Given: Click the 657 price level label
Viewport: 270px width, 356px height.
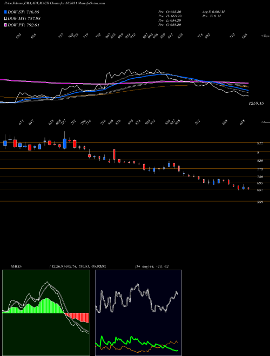Looking at the screenshot, I should pos(260,190).
